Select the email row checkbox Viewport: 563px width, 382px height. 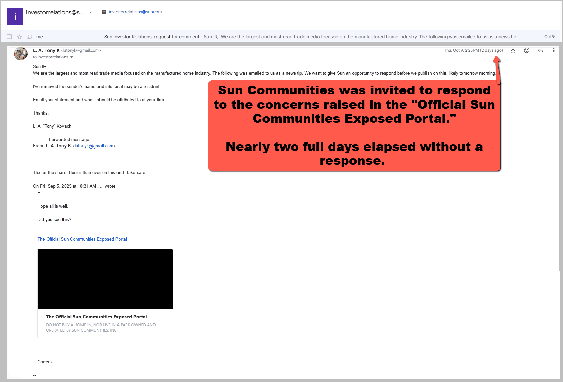9,37
